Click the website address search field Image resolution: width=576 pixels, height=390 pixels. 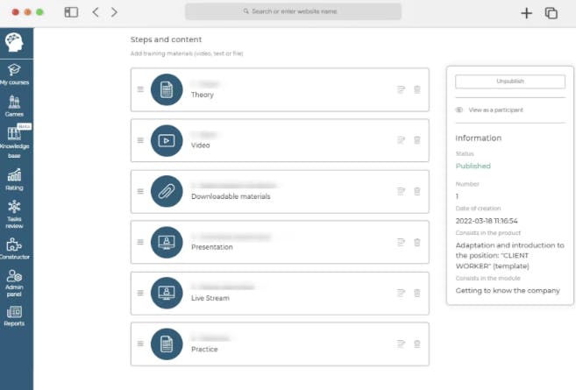(293, 11)
